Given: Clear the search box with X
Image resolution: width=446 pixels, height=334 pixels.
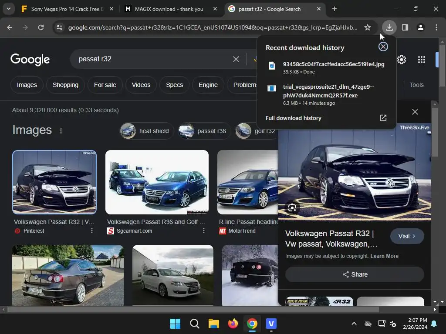Looking at the screenshot, I should point(236,59).
